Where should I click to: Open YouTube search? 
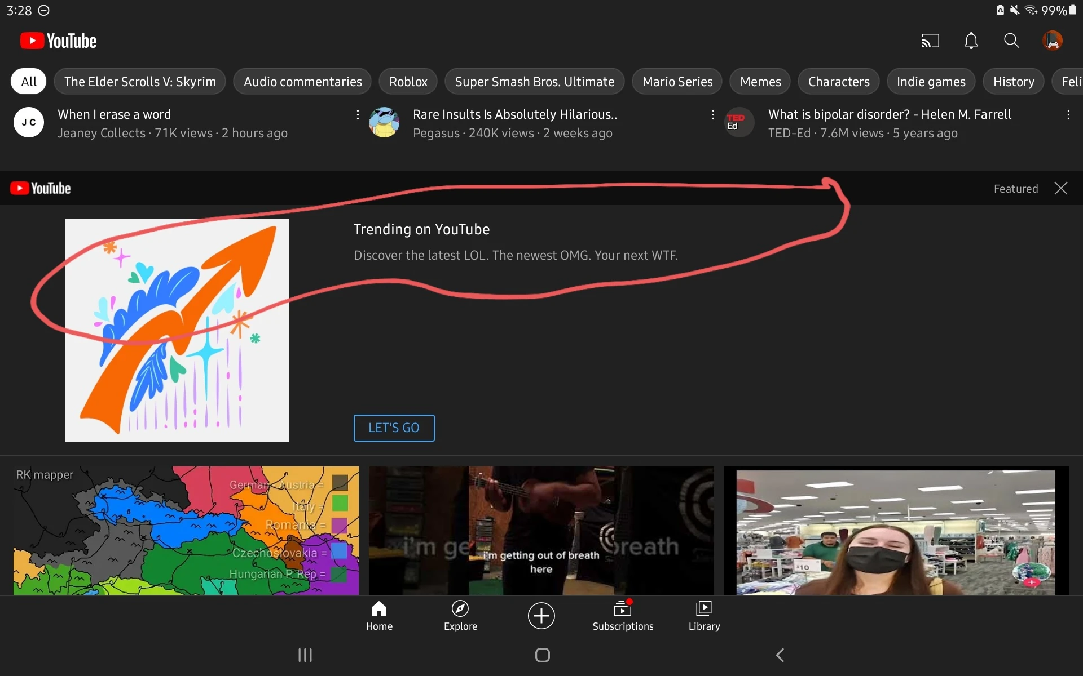pyautogui.click(x=1011, y=41)
